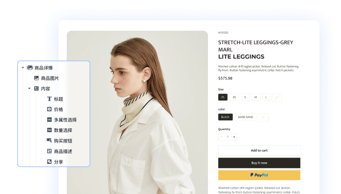This screenshot has width=341, height=194.
Task: Click the 分享 share icon
Action: tap(49, 162)
